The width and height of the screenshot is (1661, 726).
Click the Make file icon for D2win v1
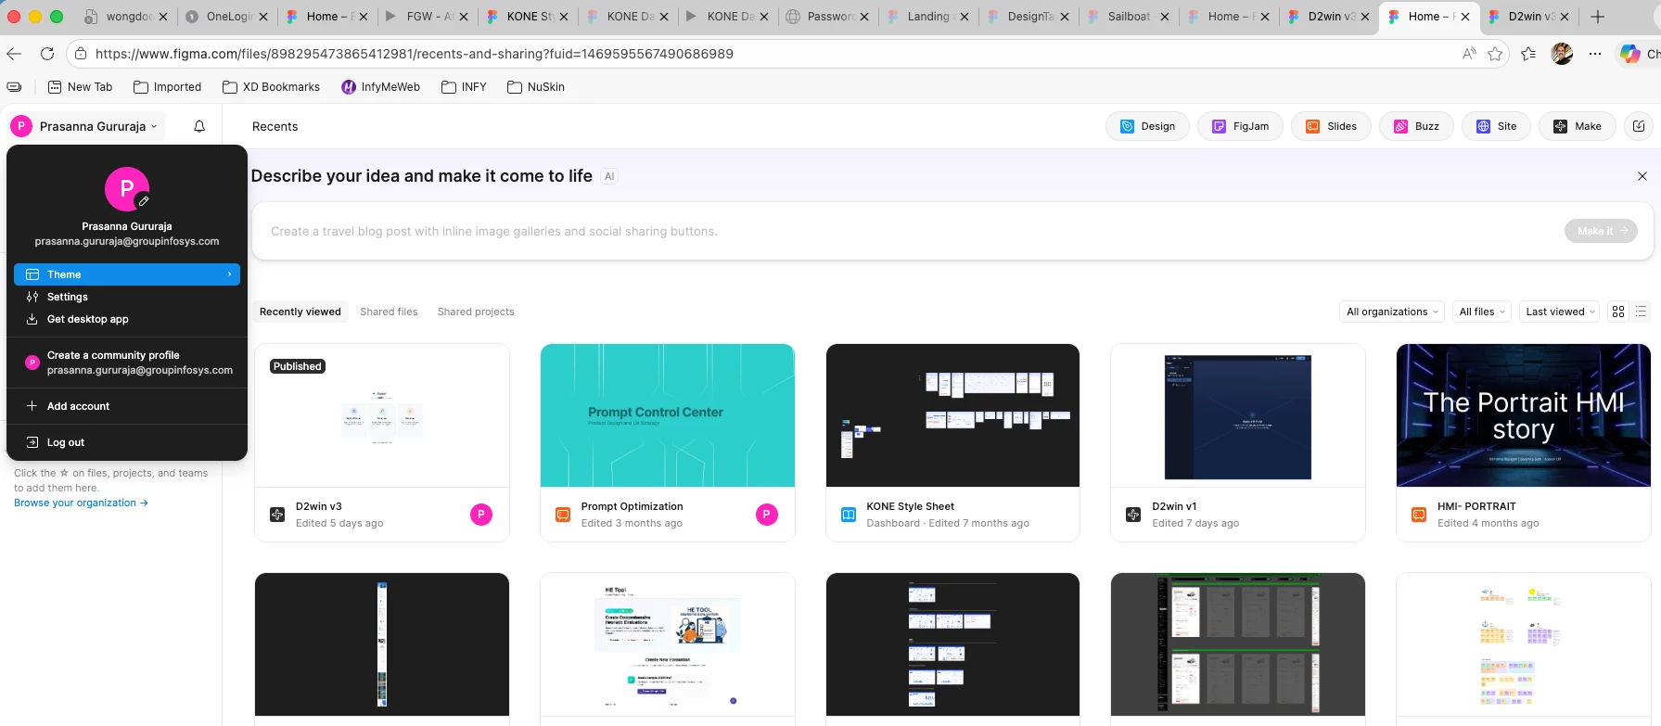[1133, 515]
